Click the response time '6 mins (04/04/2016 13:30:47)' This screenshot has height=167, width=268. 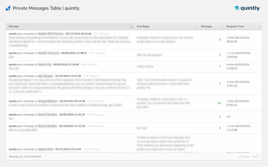pyautogui.click(x=238, y=66)
